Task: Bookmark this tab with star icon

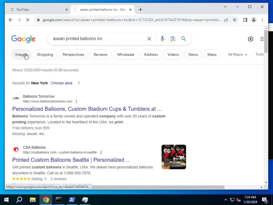Action: (235, 20)
